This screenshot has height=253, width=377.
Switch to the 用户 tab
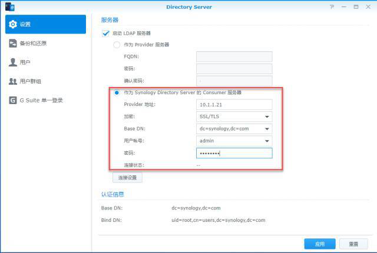(x=45, y=62)
